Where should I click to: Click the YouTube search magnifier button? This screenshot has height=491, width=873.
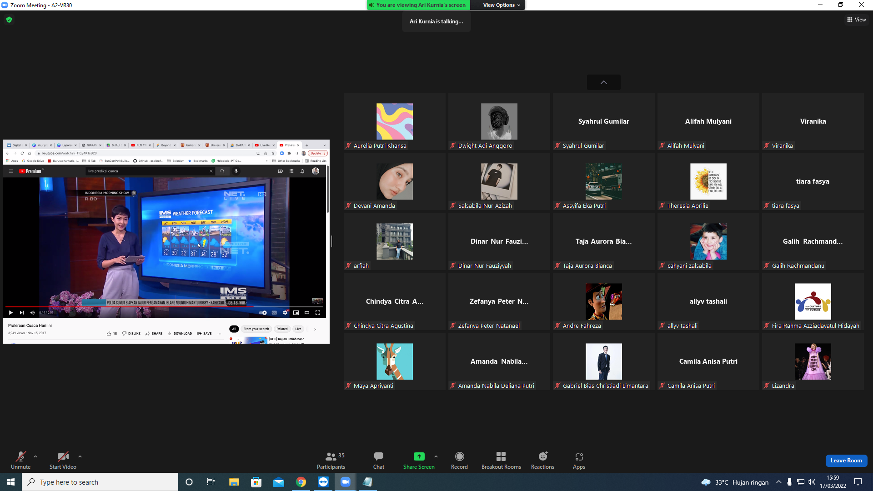[222, 171]
